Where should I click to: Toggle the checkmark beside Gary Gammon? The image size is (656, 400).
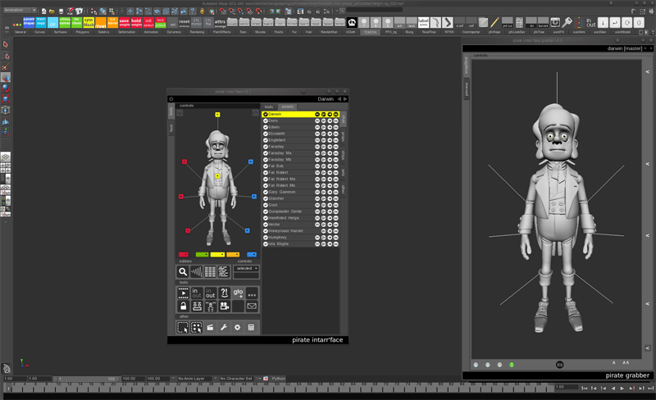[266, 192]
